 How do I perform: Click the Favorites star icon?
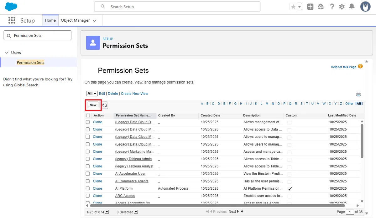pos(293,7)
